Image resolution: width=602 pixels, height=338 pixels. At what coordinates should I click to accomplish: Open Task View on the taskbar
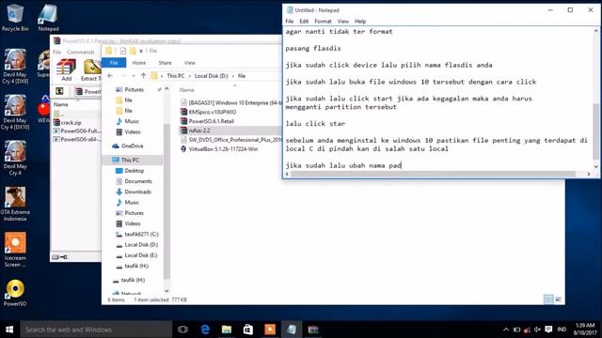pos(182,330)
